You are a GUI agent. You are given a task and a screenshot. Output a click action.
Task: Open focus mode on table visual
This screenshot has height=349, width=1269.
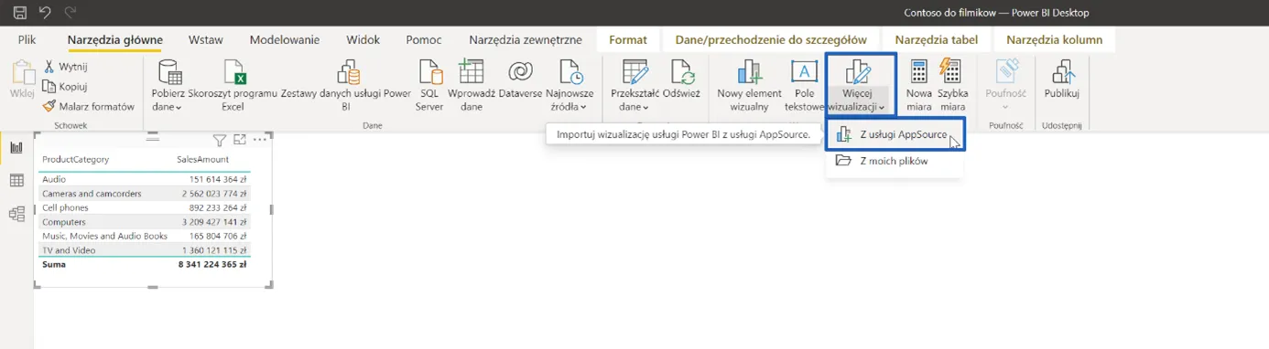point(240,140)
